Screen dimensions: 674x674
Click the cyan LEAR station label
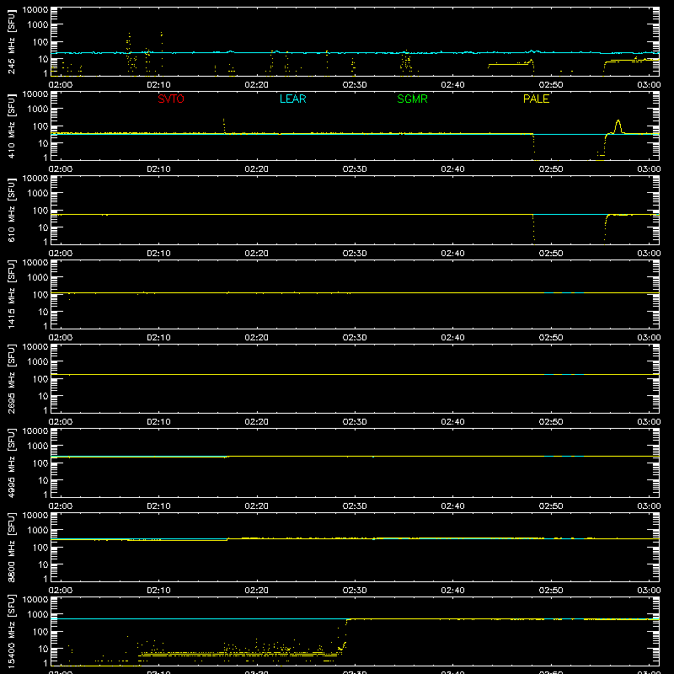click(292, 99)
